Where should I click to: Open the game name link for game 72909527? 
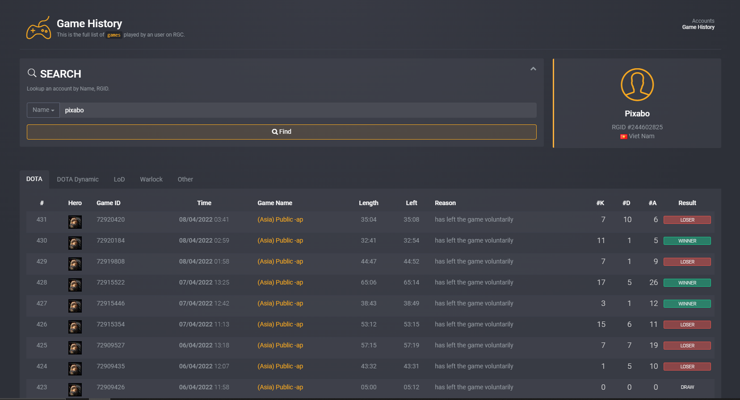pyautogui.click(x=280, y=345)
